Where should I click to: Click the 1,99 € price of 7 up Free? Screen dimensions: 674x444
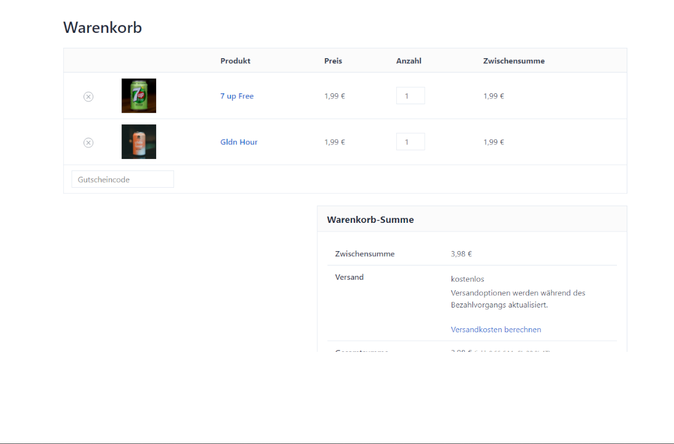[335, 96]
